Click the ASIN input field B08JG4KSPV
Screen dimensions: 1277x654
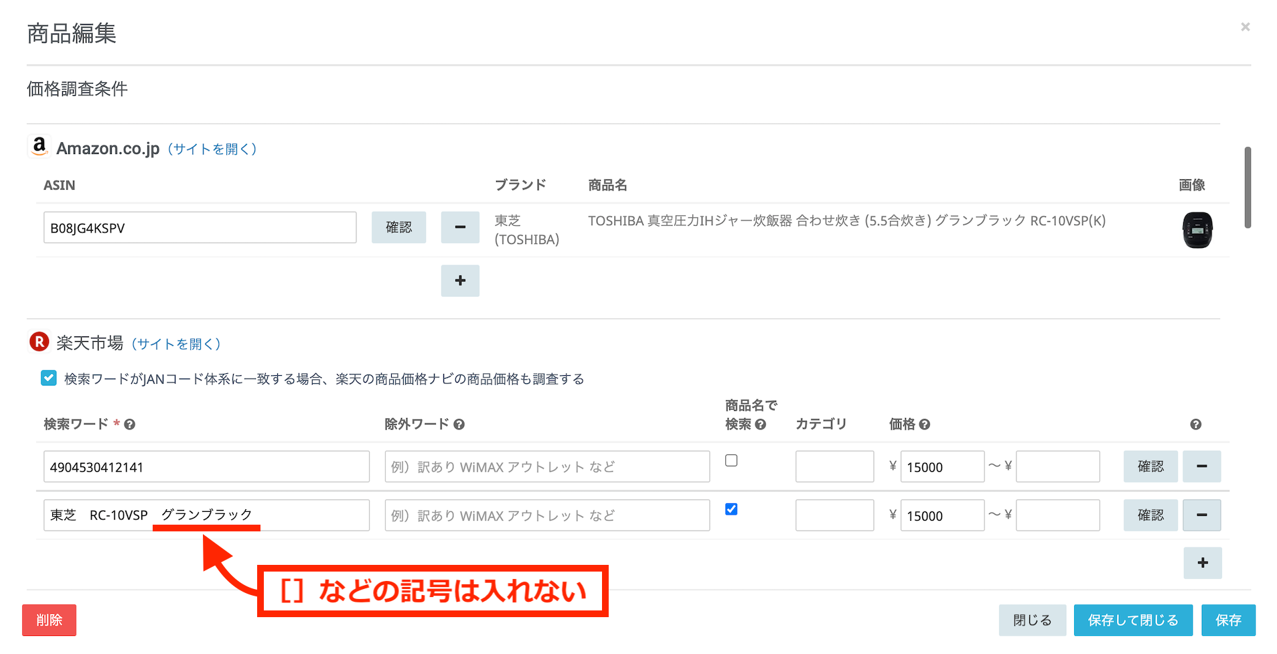(x=200, y=228)
